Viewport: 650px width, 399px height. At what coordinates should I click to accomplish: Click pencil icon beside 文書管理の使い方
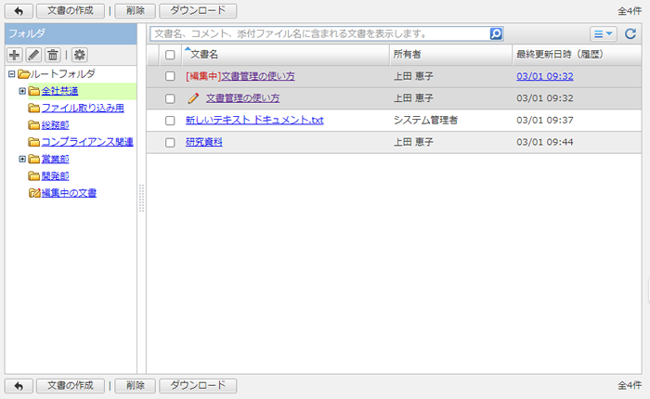193,98
